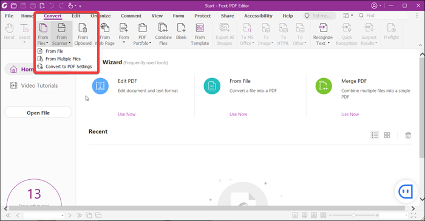This screenshot has width=425, height=221.
Task: Click the Undo arrow in title bar
Action: (52, 5)
